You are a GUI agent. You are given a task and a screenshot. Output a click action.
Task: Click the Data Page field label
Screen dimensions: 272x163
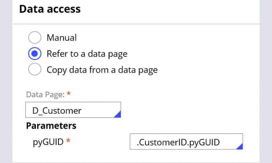[45, 95]
